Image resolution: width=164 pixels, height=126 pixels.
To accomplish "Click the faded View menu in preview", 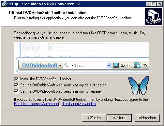I will pos(49,56).
